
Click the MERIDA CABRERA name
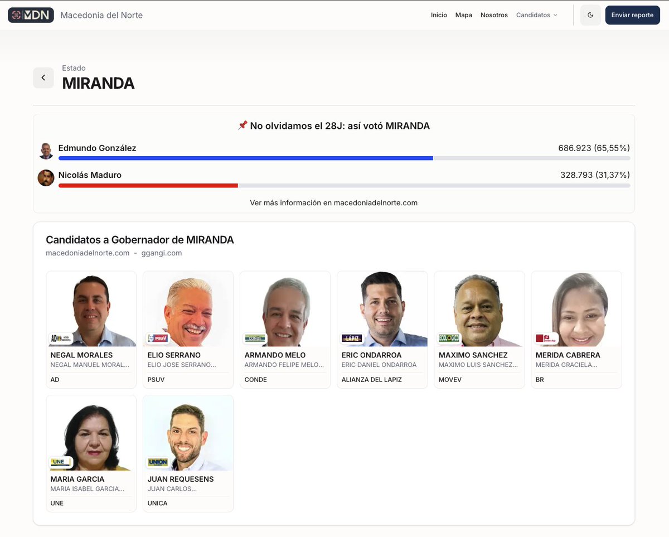click(x=568, y=355)
